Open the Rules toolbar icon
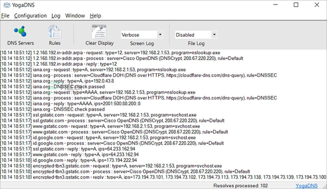The width and height of the screenshot is (327, 189). tap(55, 36)
